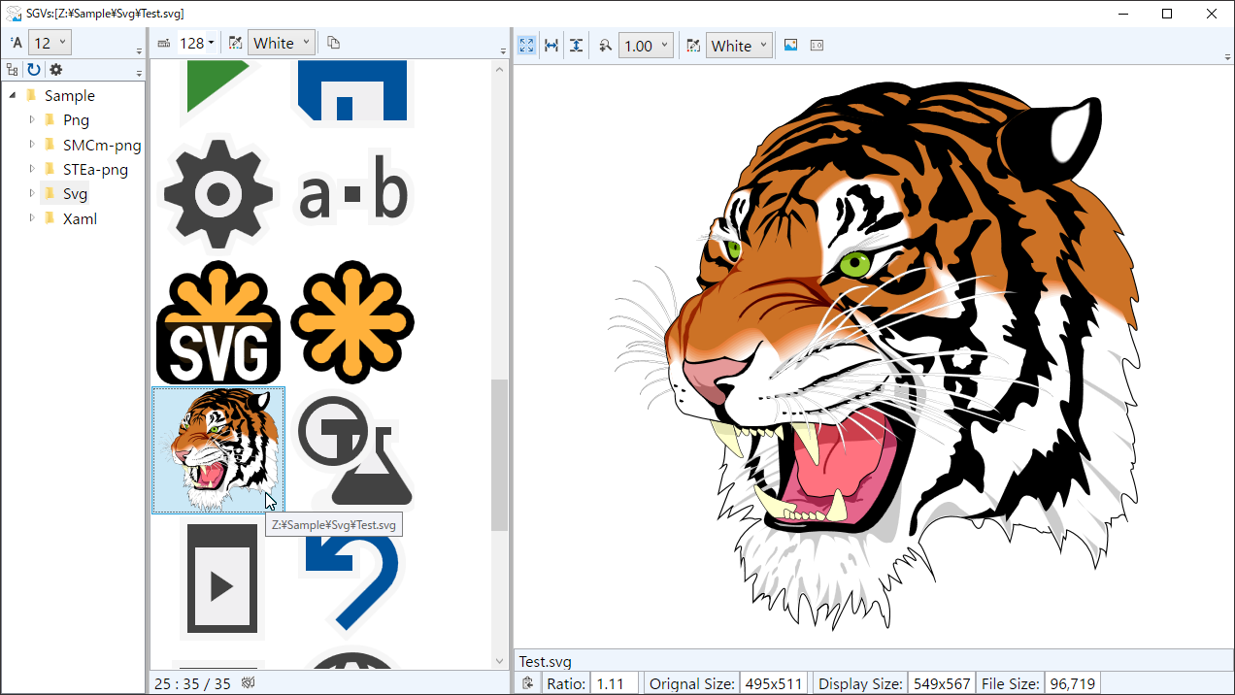Open the font size 12 dropdown
The image size is (1235, 695).
point(50,43)
